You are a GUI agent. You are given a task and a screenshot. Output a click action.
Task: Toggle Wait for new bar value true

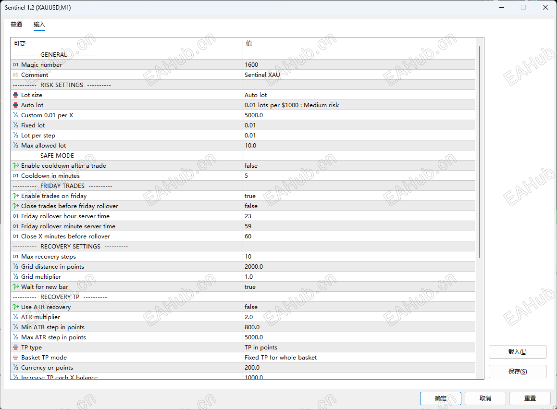click(x=359, y=287)
